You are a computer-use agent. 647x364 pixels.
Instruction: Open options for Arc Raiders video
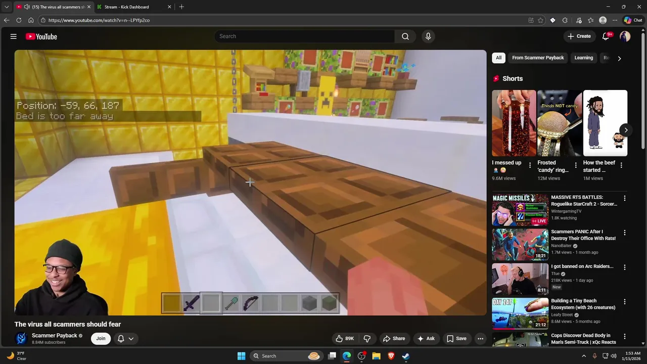(x=625, y=267)
